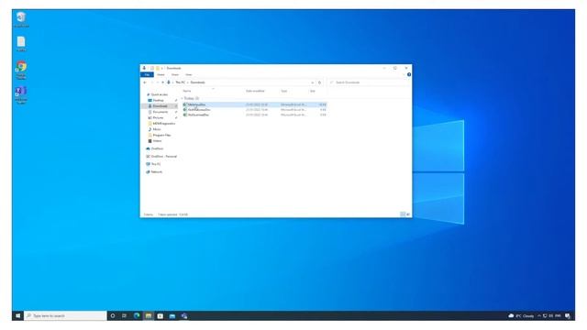
Task: Open the notification center icon
Action: (568, 315)
